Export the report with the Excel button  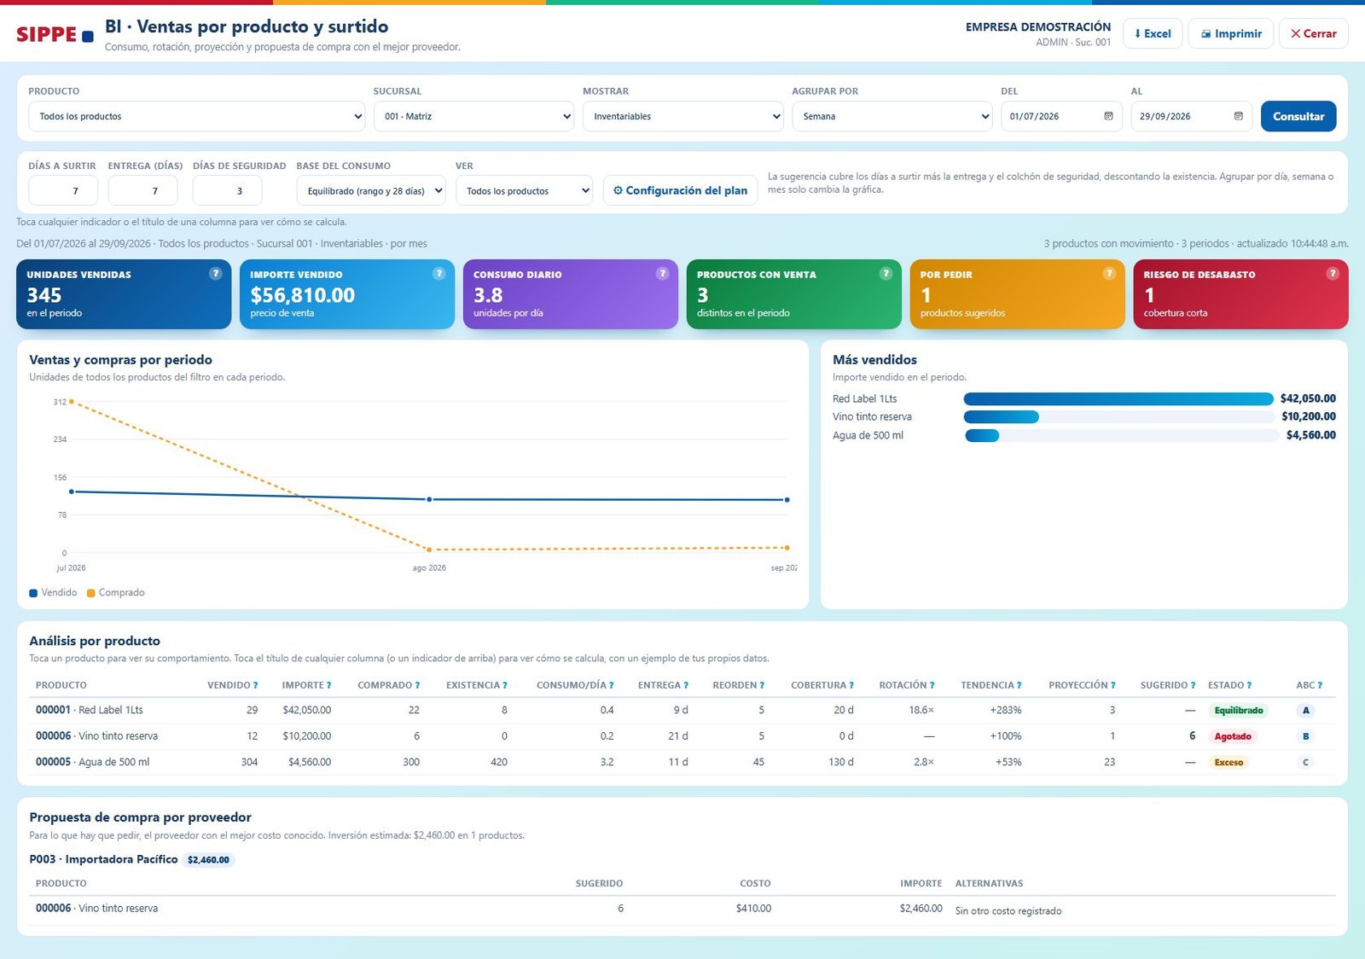click(x=1153, y=33)
